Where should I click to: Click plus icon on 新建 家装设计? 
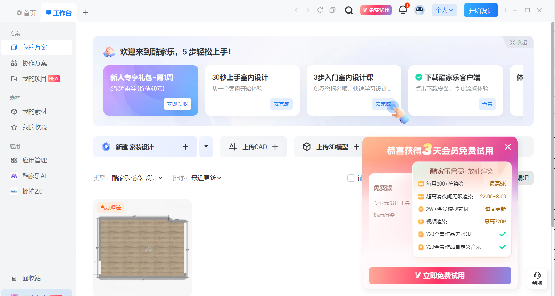(x=185, y=147)
